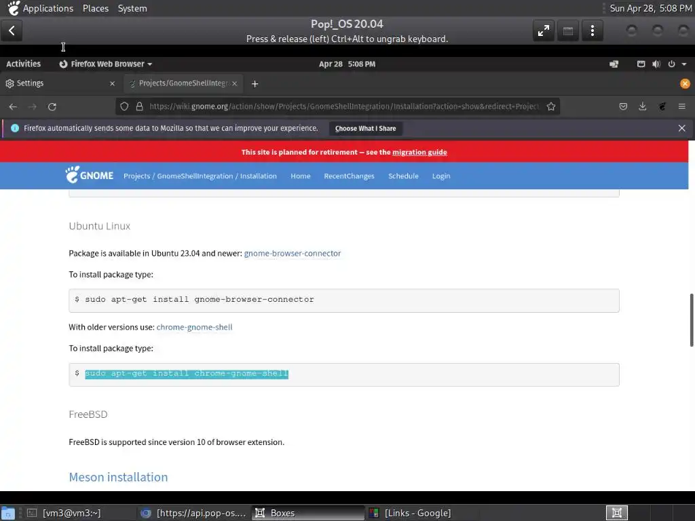This screenshot has height=521, width=695.
Task: Toggle Boxes fullscreen mode icon
Action: (544, 31)
